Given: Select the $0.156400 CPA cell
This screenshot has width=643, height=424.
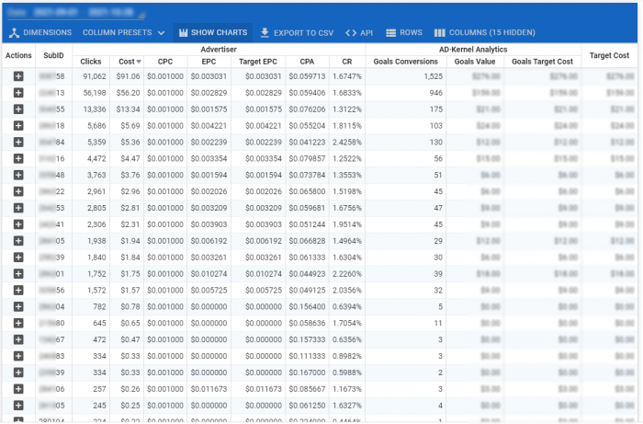Looking at the screenshot, I should (x=307, y=306).
